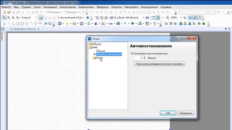232x130 pixels.
Task: Open the Рисование menu
Action: (50, 7)
